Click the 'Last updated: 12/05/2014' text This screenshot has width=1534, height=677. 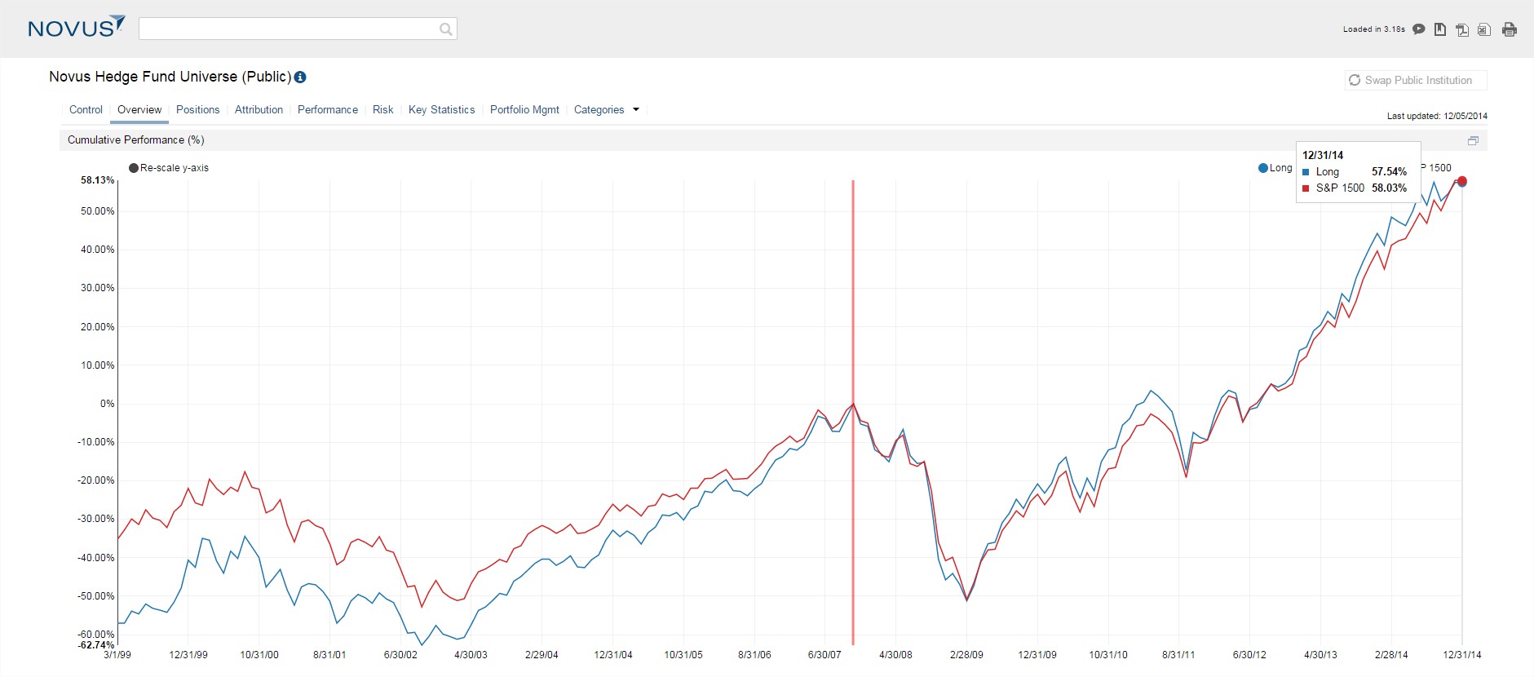(x=1437, y=116)
